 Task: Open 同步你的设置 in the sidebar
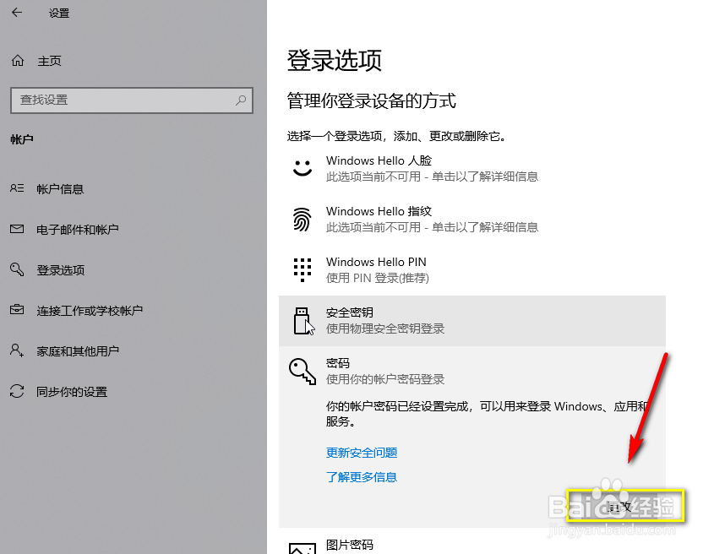(x=72, y=392)
